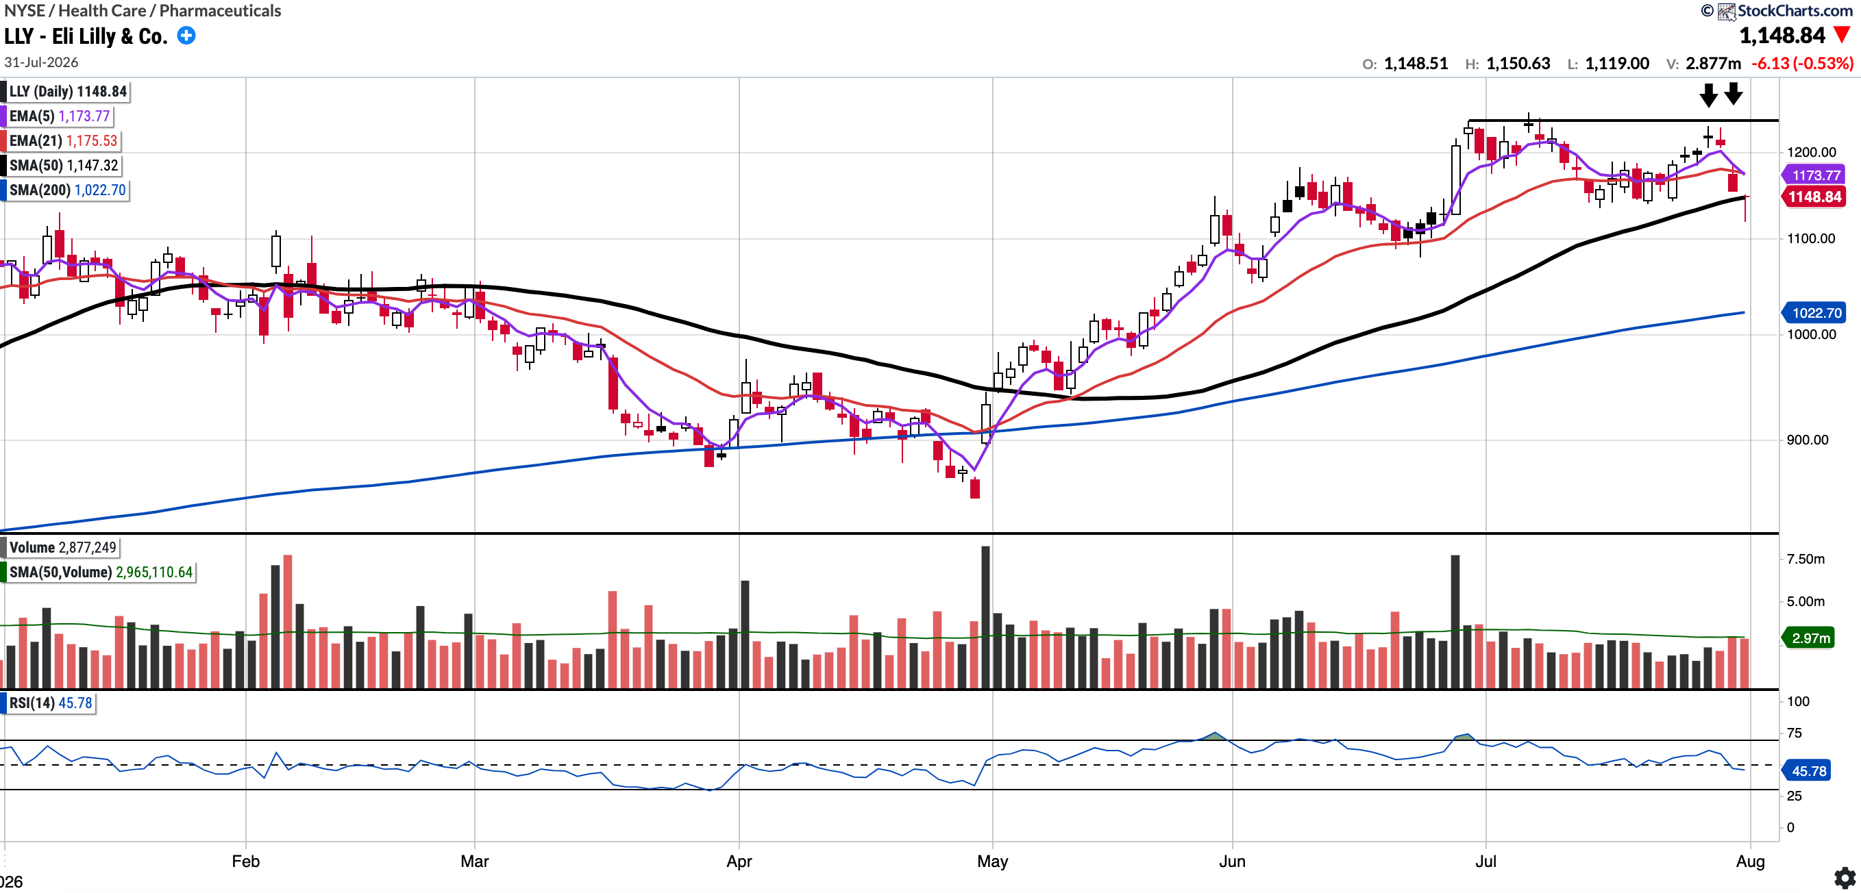Click the Mar label on the time axis
This screenshot has height=893, width=1861.
pos(475,861)
